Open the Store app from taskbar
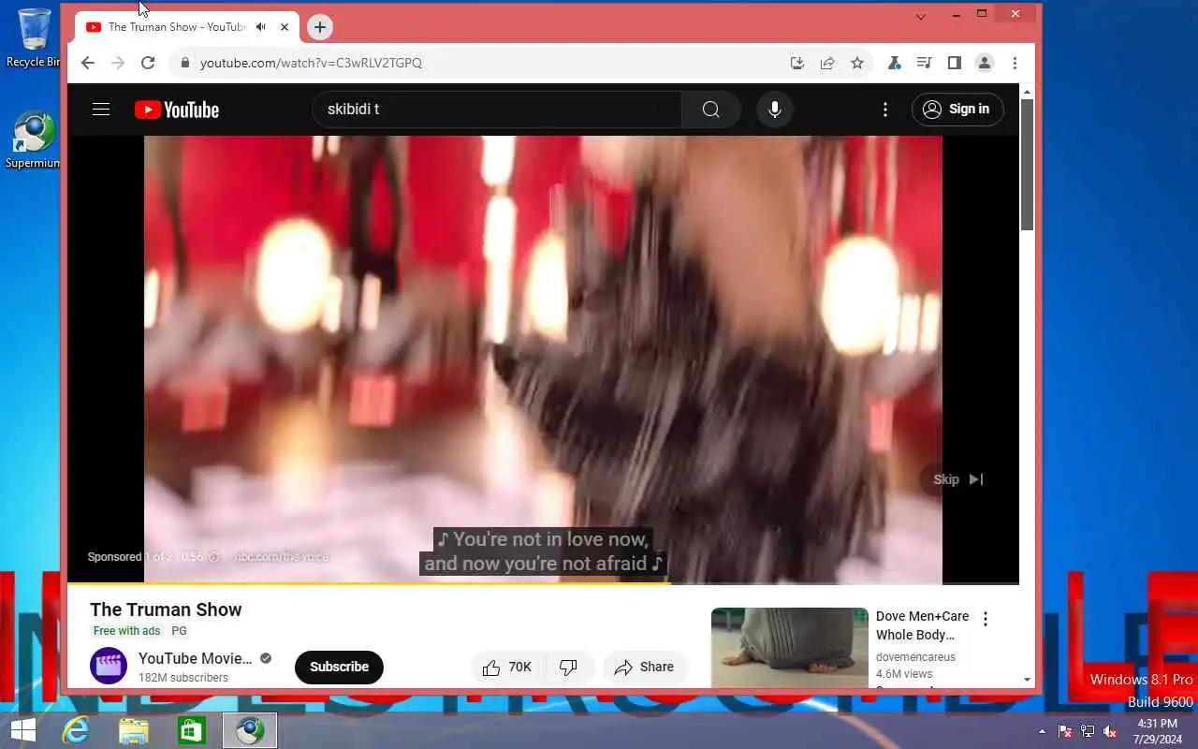The height and width of the screenshot is (749, 1198). tap(192, 730)
